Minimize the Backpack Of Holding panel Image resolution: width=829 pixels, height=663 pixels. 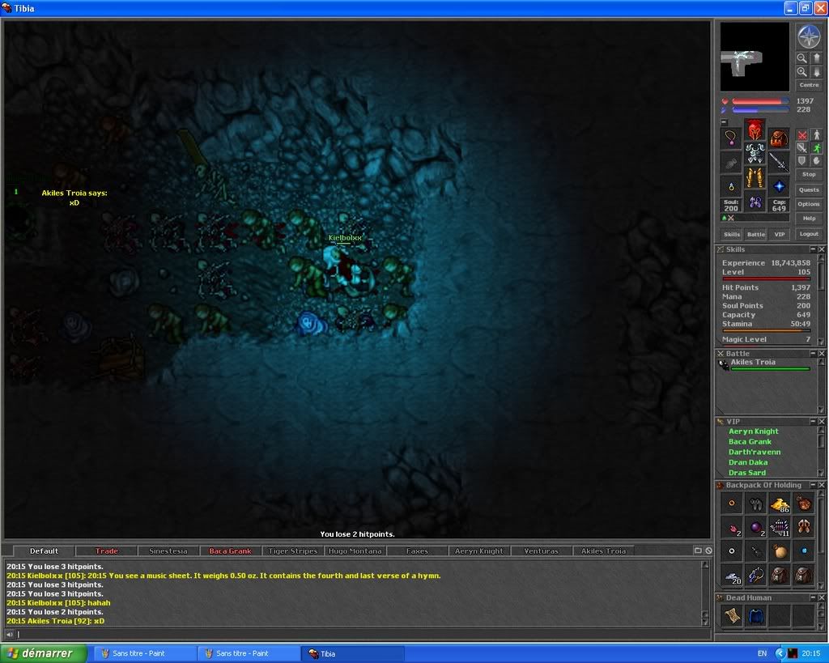pos(813,485)
